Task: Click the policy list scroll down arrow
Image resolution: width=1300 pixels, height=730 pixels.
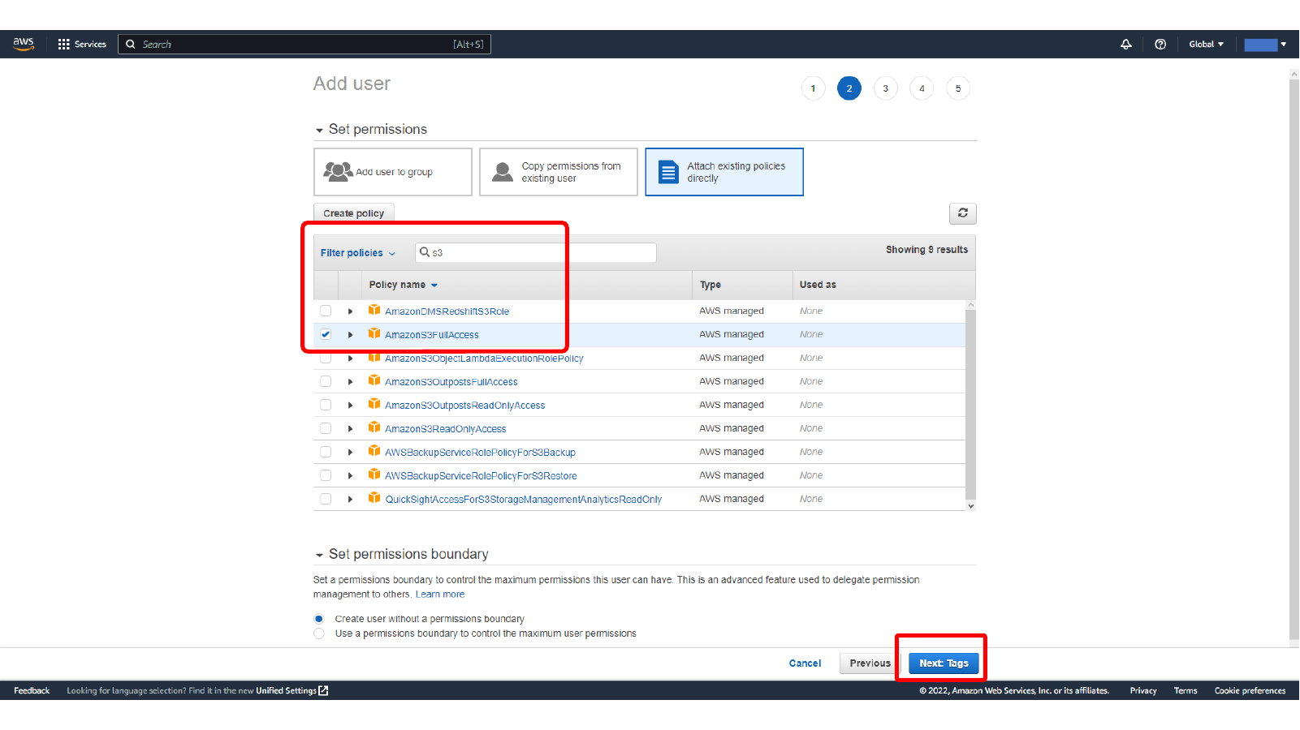Action: tap(970, 506)
